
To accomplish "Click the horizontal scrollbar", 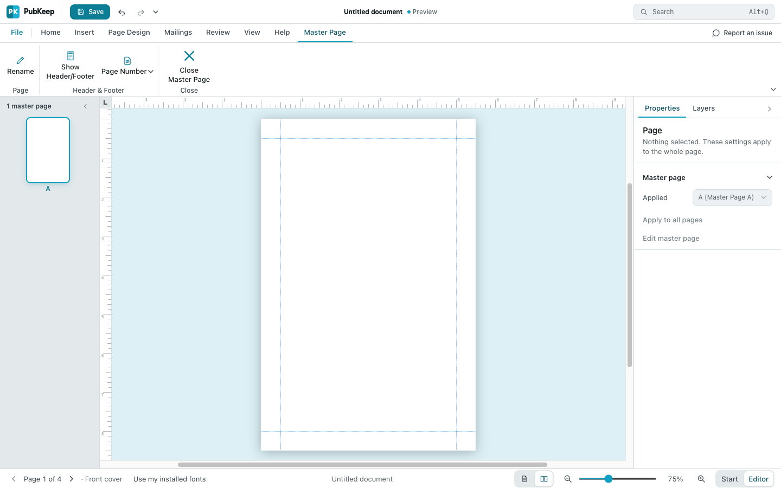I will (362, 465).
